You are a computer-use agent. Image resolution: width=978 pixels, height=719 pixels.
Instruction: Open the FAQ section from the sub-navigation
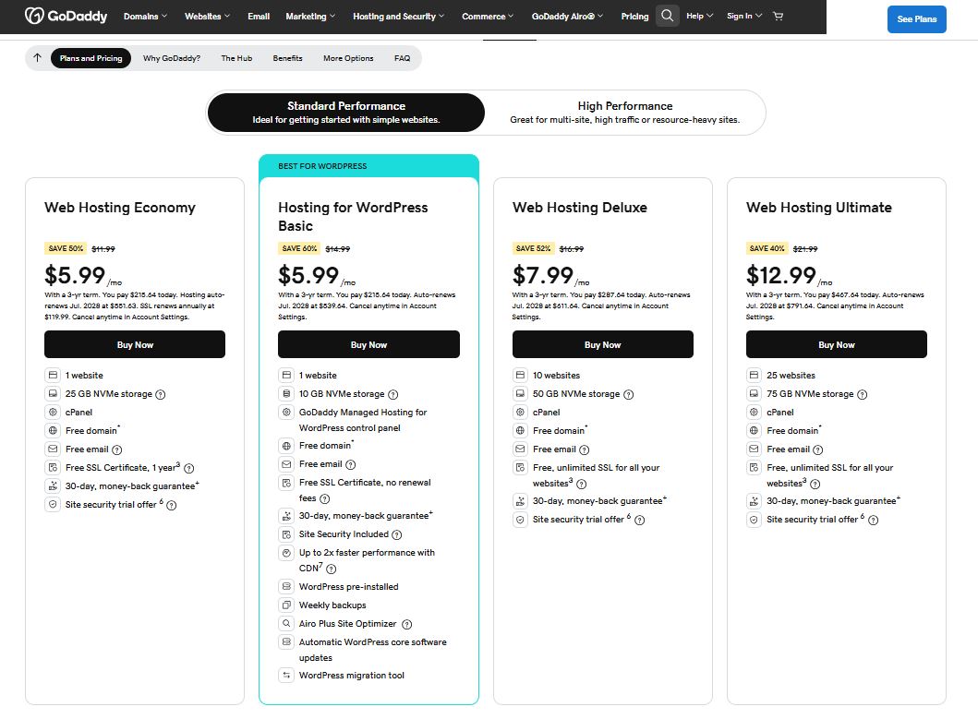point(402,57)
